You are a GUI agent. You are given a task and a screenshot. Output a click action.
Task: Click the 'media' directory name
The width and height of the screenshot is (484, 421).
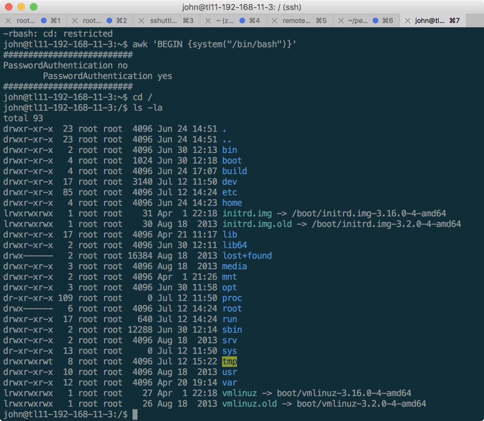point(235,266)
